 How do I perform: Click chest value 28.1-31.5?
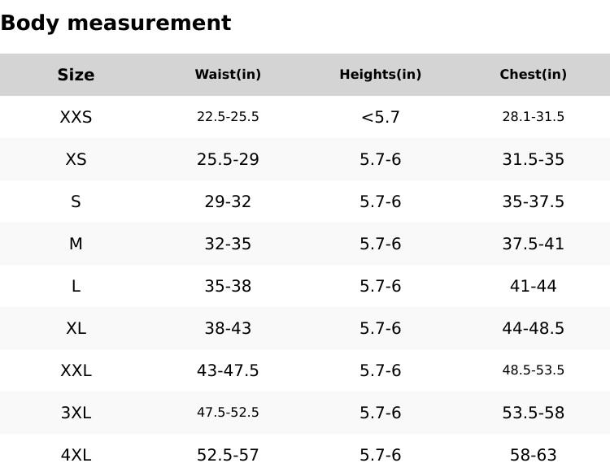(x=533, y=117)
